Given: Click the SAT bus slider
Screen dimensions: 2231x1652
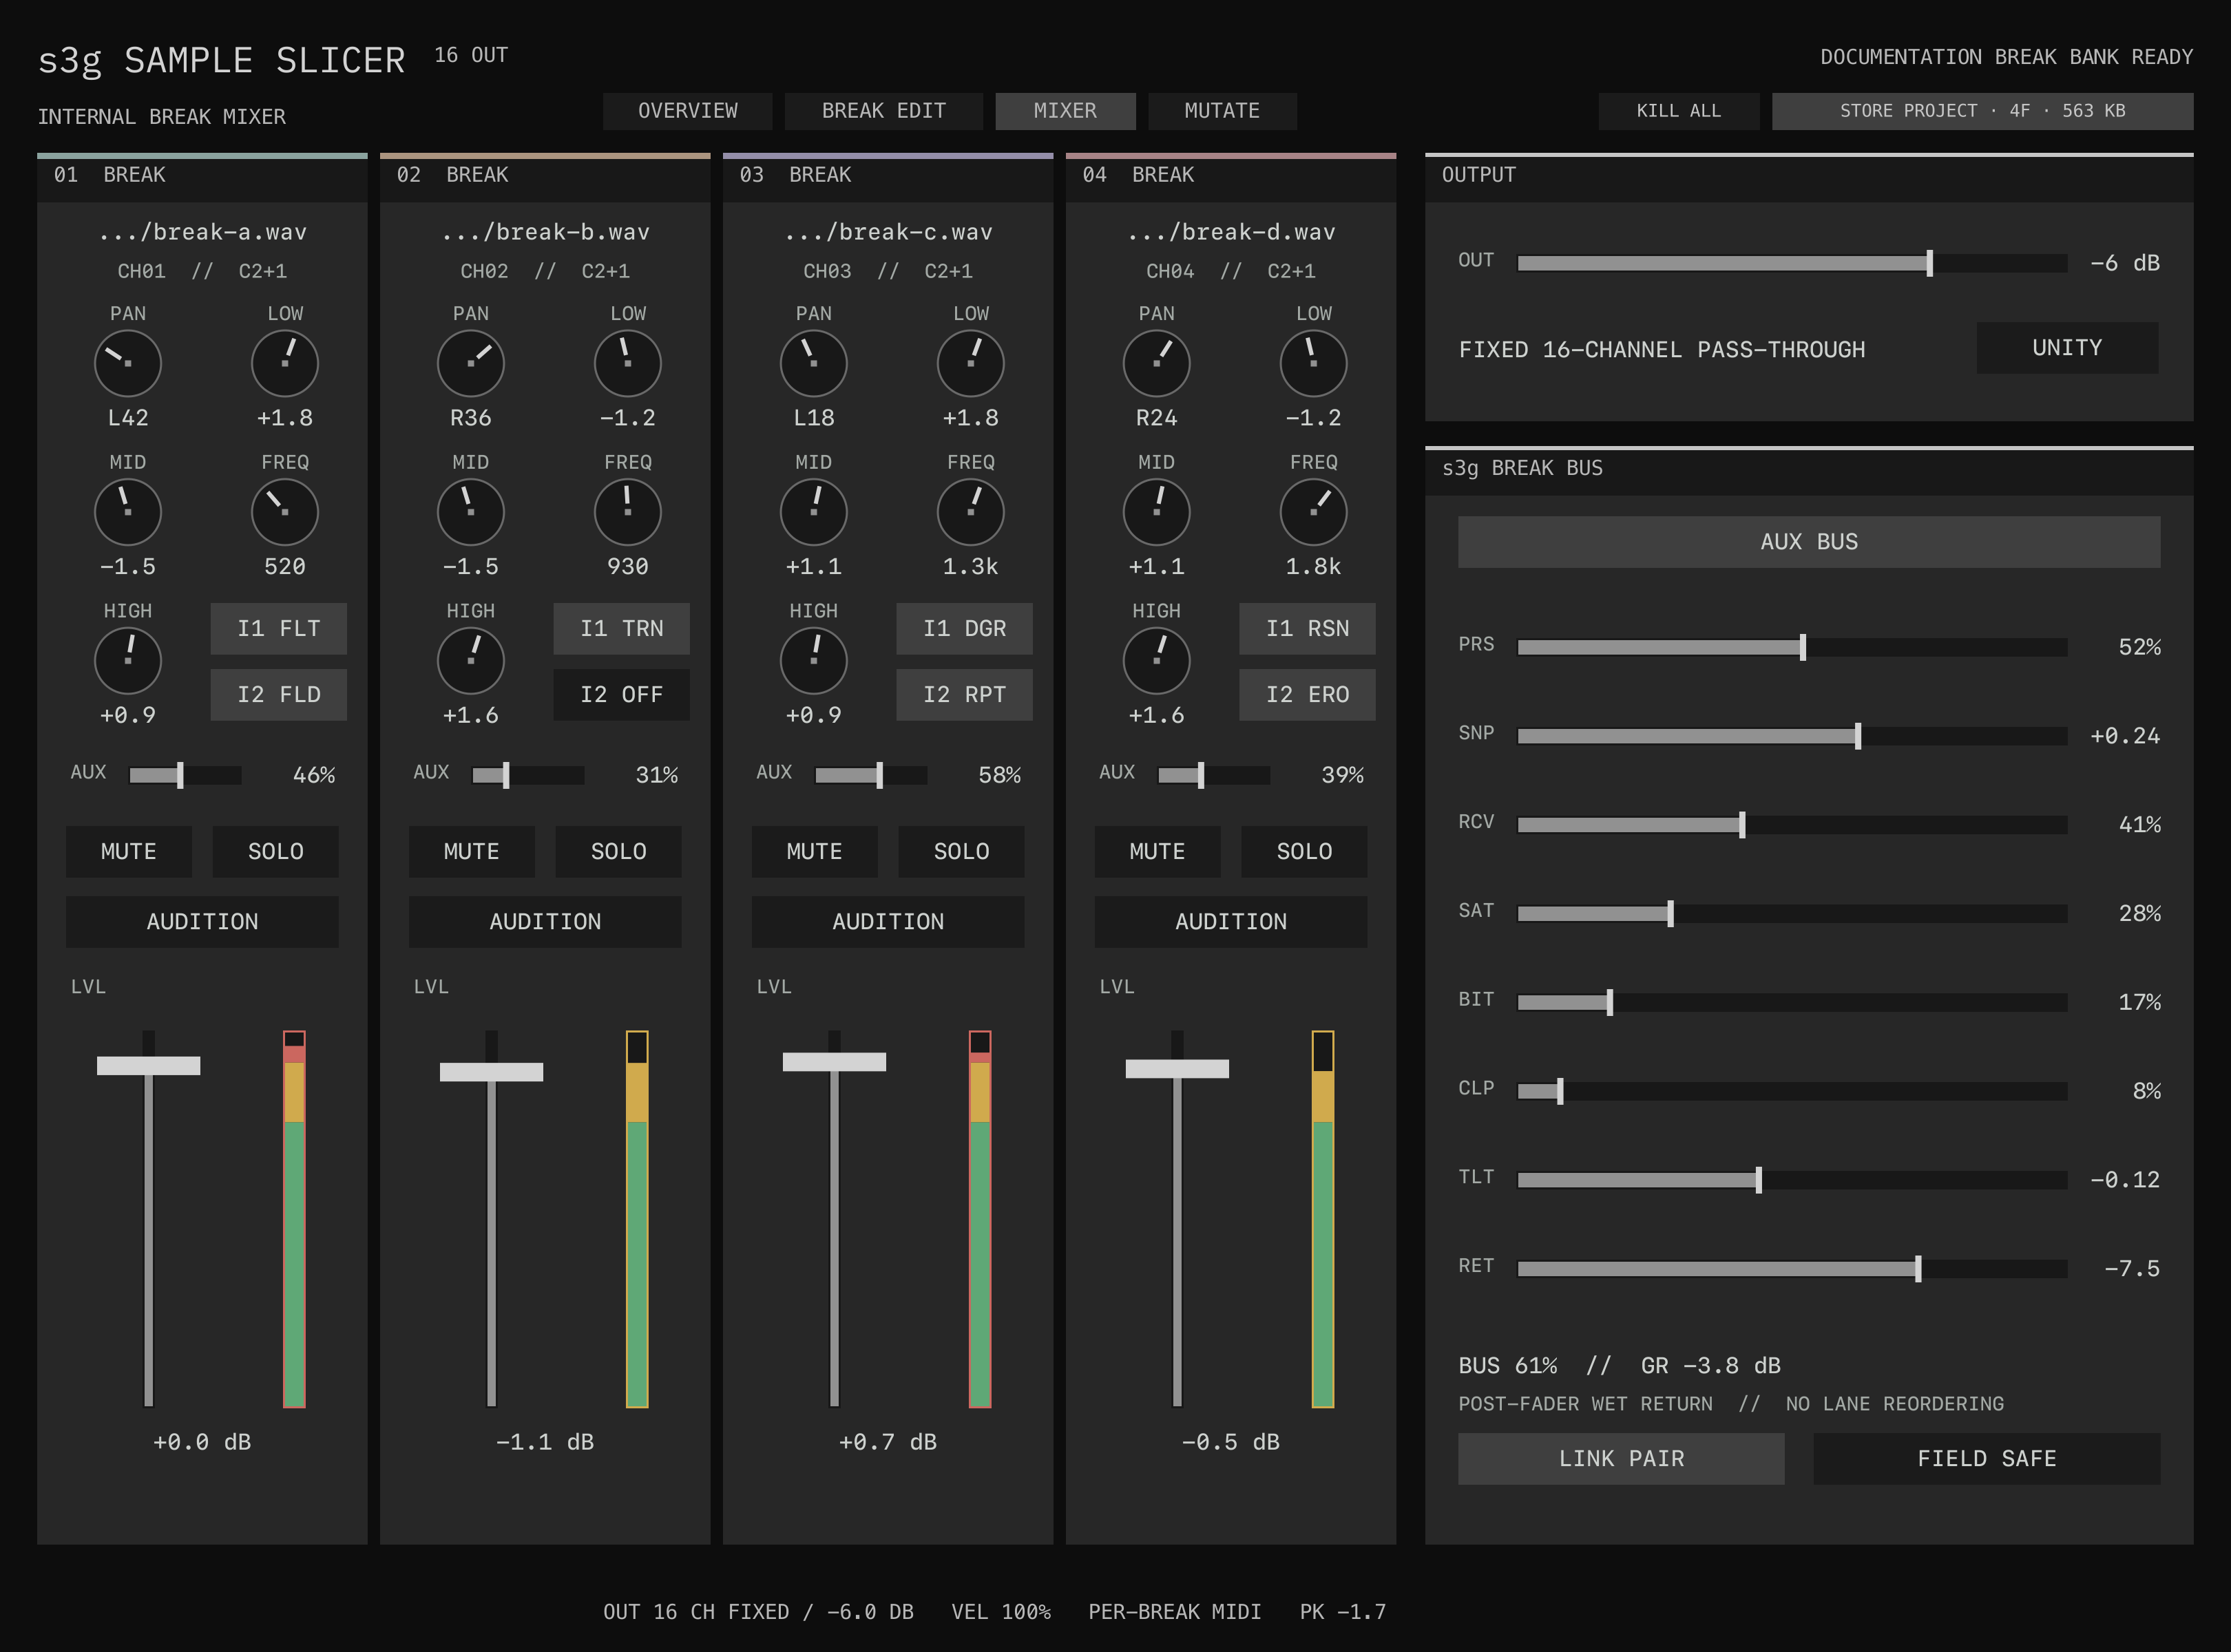Looking at the screenshot, I should pyautogui.click(x=1792, y=914).
